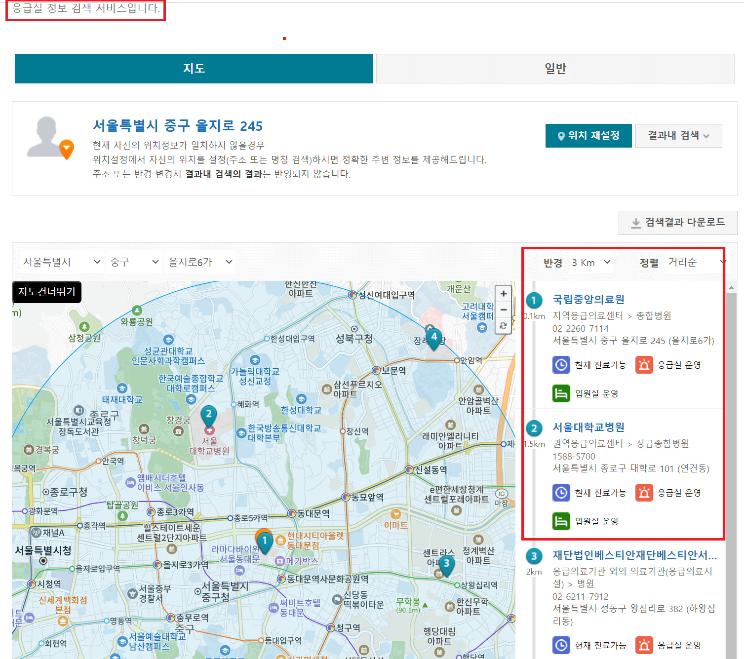Click phone number 02-2260-7114
This screenshot has width=744, height=659.
point(580,329)
